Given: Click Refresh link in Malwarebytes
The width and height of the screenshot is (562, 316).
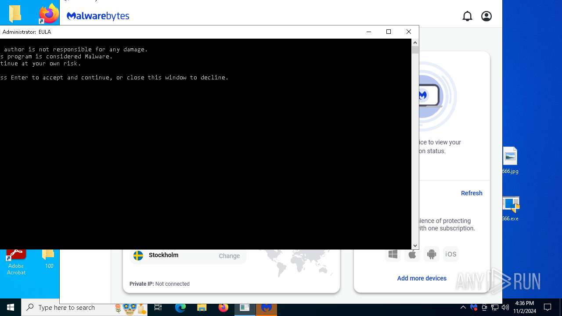Looking at the screenshot, I should tap(472, 193).
